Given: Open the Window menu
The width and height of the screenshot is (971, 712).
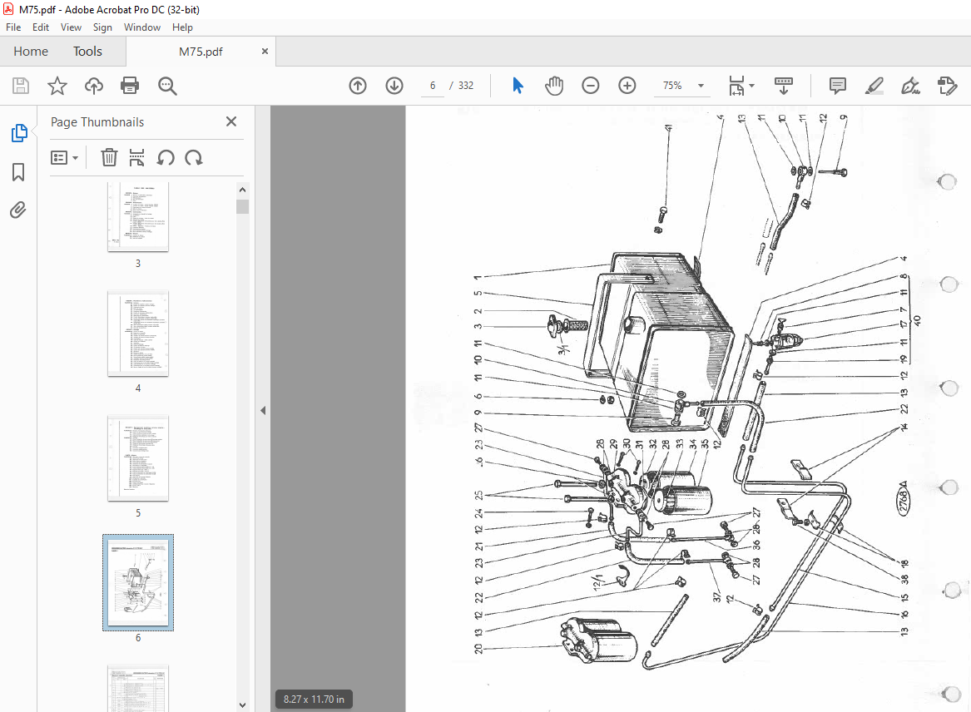Looking at the screenshot, I should pos(141,27).
